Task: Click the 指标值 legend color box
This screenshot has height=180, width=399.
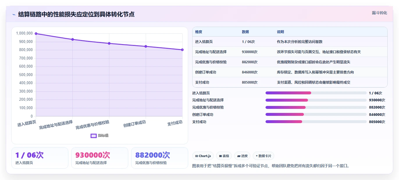Action: (93, 136)
